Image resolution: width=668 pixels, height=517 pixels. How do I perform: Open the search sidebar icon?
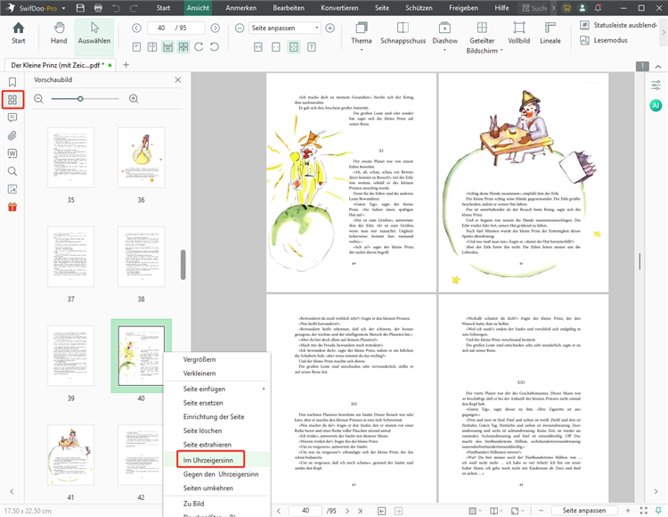pyautogui.click(x=12, y=171)
